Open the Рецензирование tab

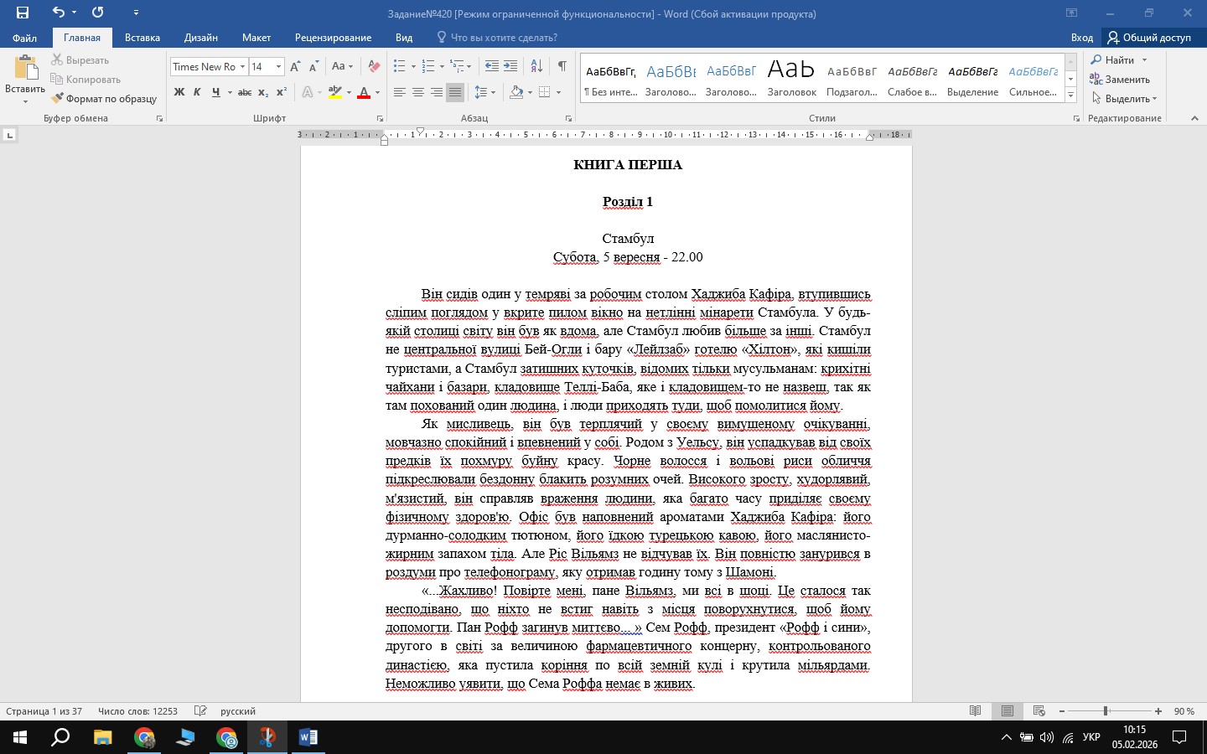click(x=333, y=38)
